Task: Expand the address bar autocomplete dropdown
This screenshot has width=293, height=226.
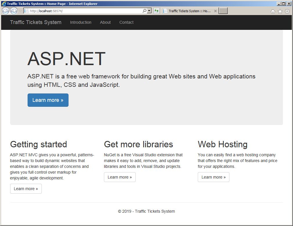Action: click(x=149, y=11)
